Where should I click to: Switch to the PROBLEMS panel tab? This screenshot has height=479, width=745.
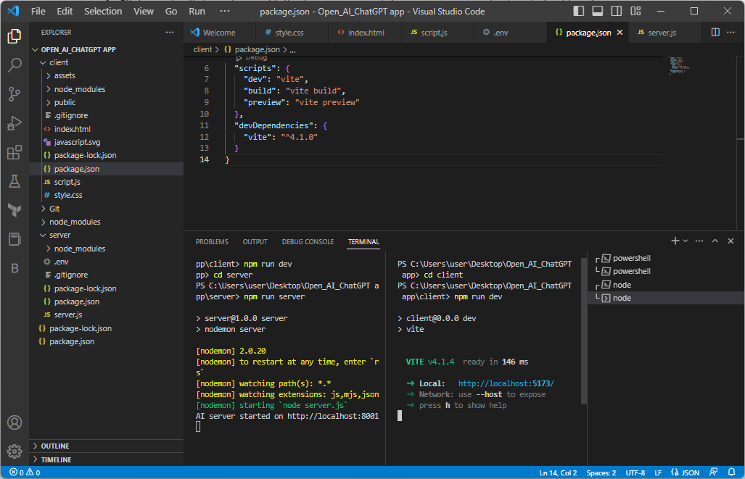(212, 241)
